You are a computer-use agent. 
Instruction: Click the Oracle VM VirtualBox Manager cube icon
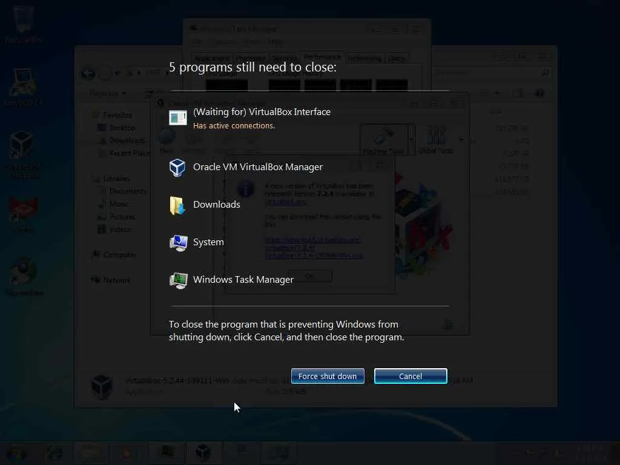click(177, 168)
